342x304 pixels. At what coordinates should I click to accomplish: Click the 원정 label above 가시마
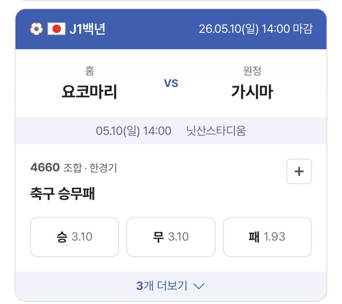(252, 71)
